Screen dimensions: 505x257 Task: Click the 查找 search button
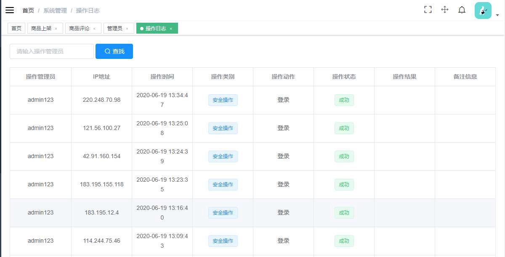coord(114,51)
